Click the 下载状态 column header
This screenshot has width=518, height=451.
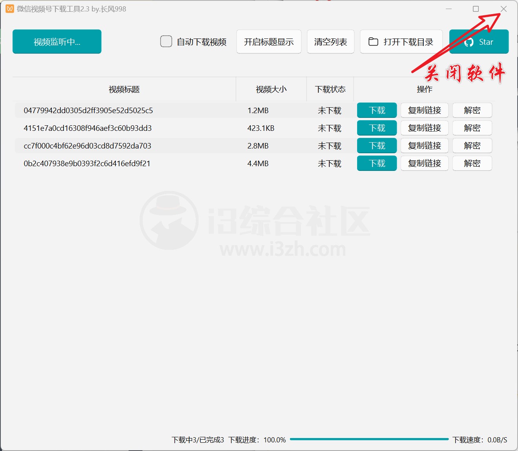pyautogui.click(x=330, y=90)
